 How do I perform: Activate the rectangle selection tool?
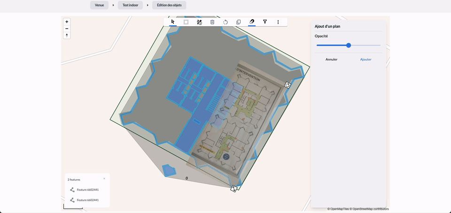186,22
